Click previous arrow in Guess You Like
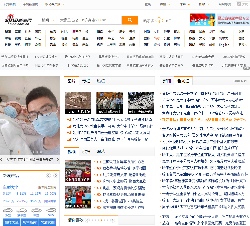Image resolution: width=250 pixels, height=226 pixels. pyautogui.click(x=87, y=220)
